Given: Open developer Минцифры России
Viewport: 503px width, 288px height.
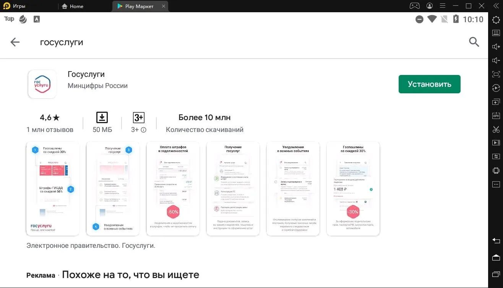Looking at the screenshot, I should (97, 86).
